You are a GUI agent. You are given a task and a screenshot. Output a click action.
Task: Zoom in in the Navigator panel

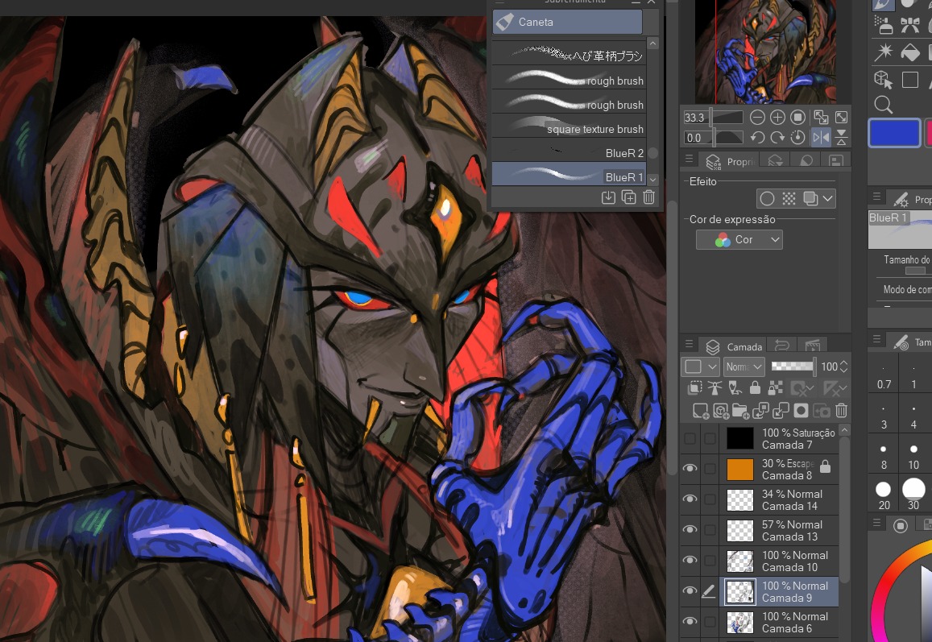[x=777, y=117]
